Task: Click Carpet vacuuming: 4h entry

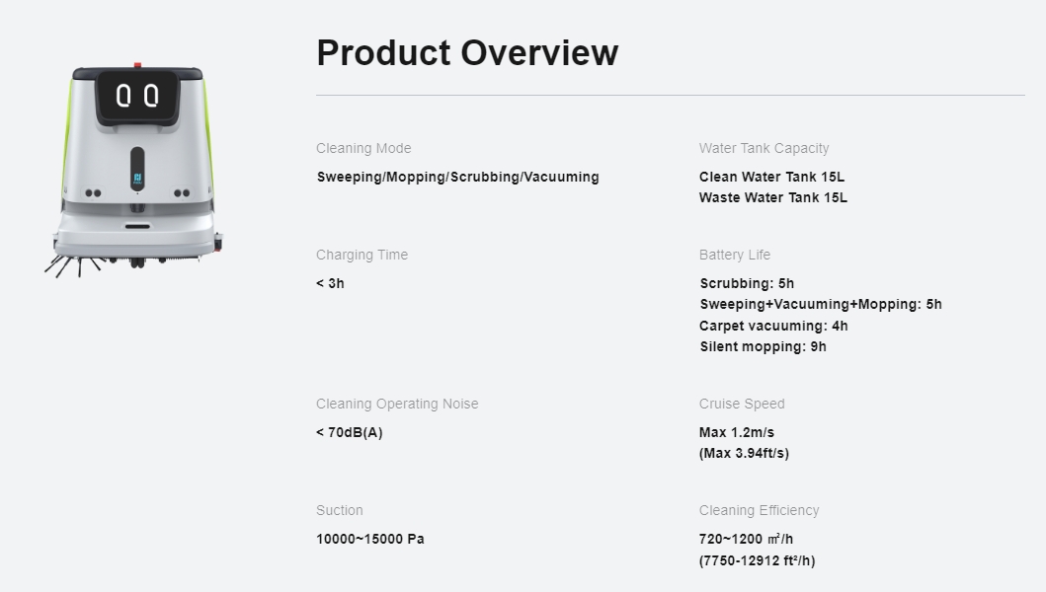Action: (773, 326)
